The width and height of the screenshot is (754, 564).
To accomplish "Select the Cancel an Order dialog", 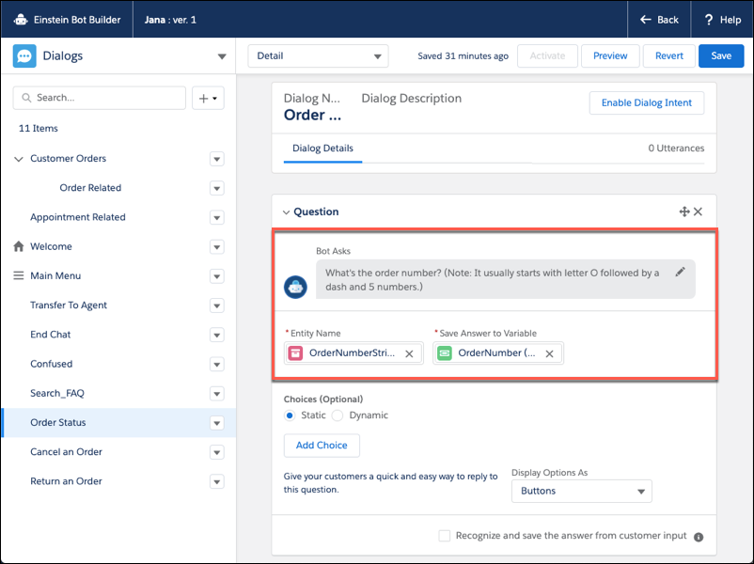I will pyautogui.click(x=66, y=452).
